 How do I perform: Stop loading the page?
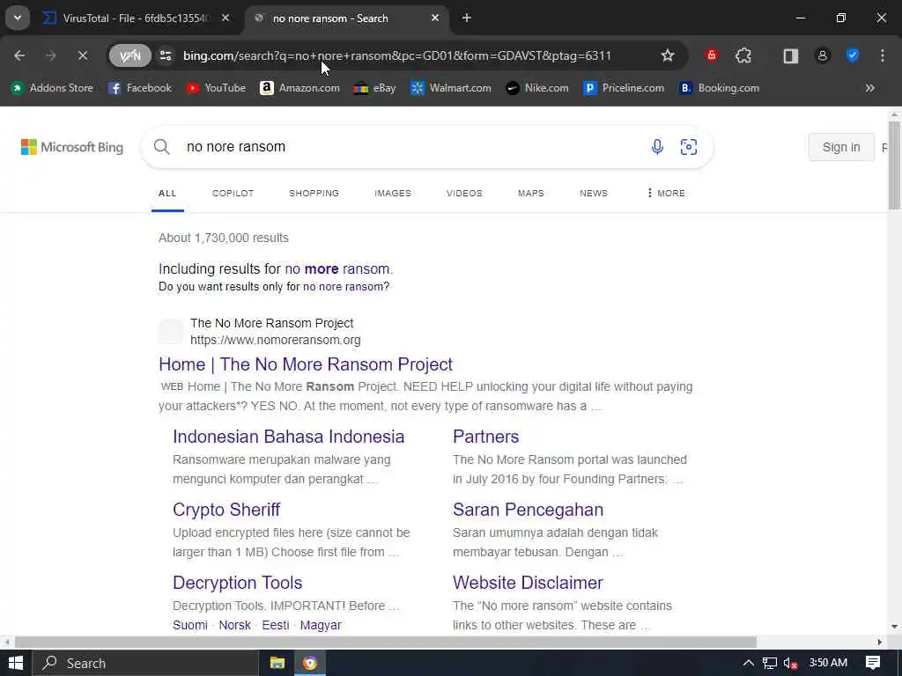(82, 55)
